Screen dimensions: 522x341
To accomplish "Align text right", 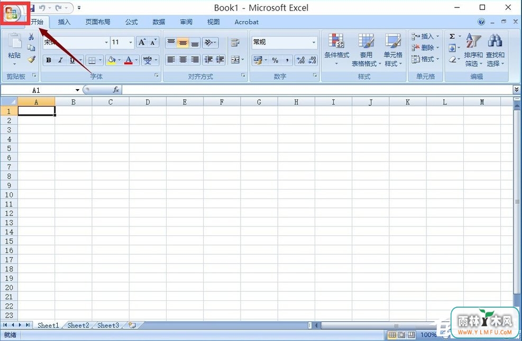I will pyautogui.click(x=195, y=60).
